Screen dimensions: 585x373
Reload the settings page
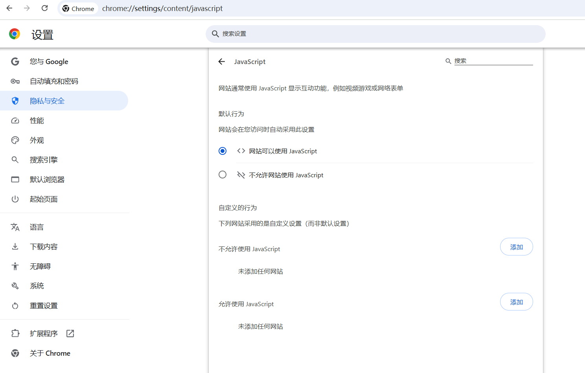pyautogui.click(x=44, y=8)
